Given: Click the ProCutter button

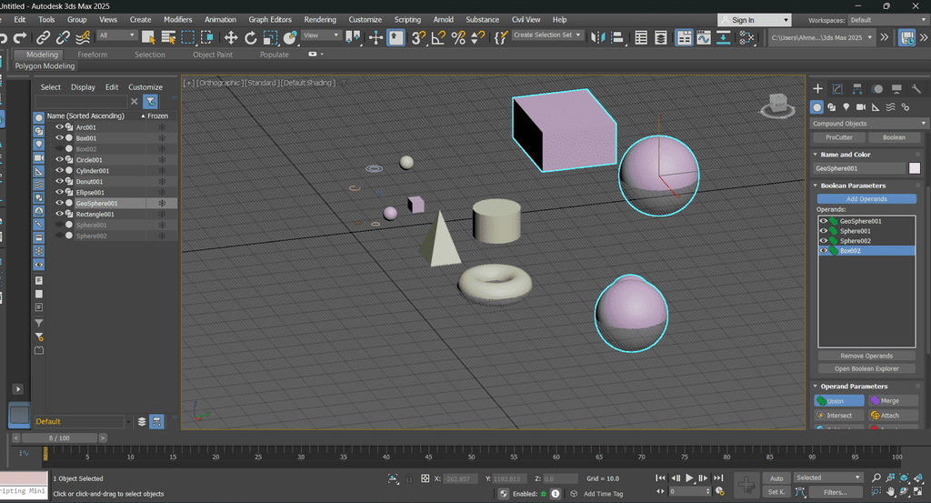Looking at the screenshot, I should click(839, 137).
